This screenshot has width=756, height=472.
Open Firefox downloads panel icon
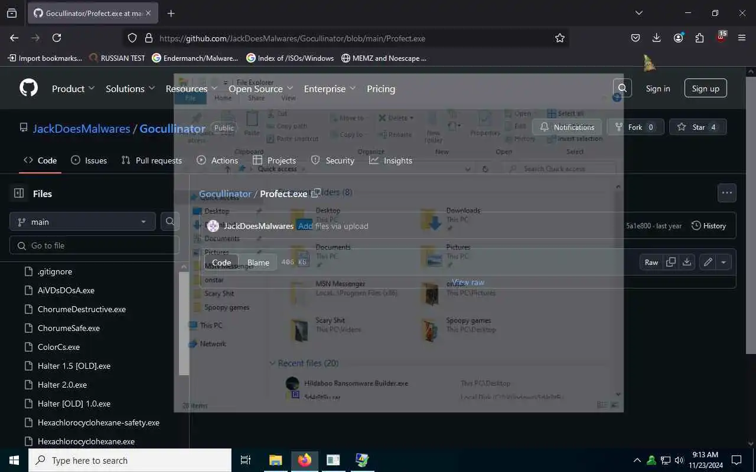pyautogui.click(x=656, y=38)
